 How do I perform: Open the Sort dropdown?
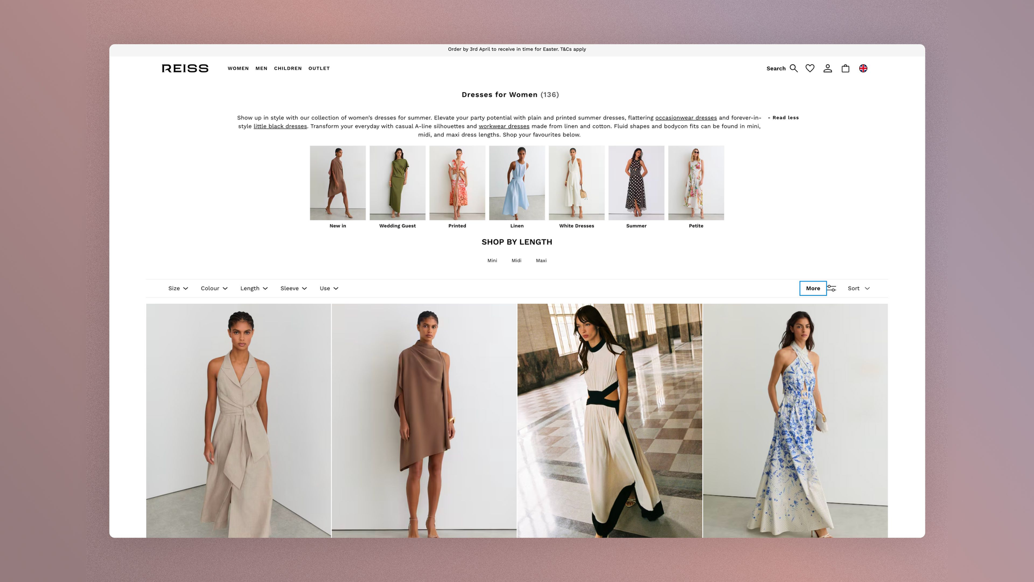pos(858,288)
